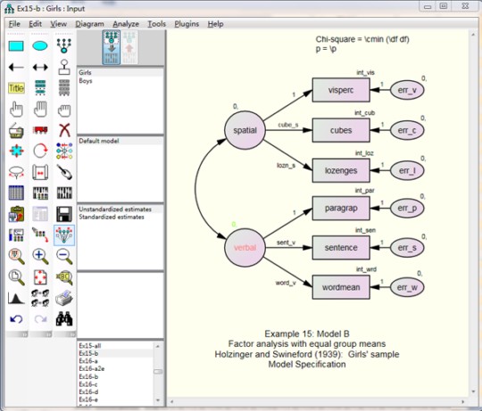Screen dimensions: 482x411
Task: Open the Ex16-a file in list
Action: click(x=88, y=361)
